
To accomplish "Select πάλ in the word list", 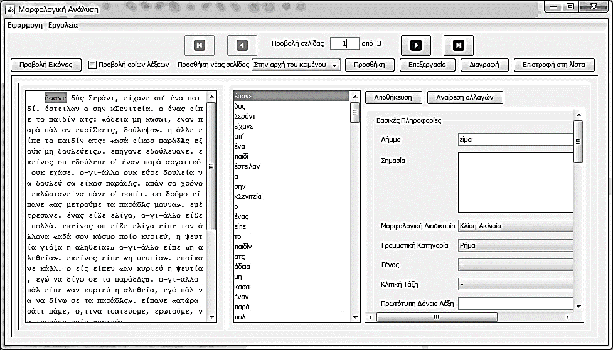I will tap(291, 317).
